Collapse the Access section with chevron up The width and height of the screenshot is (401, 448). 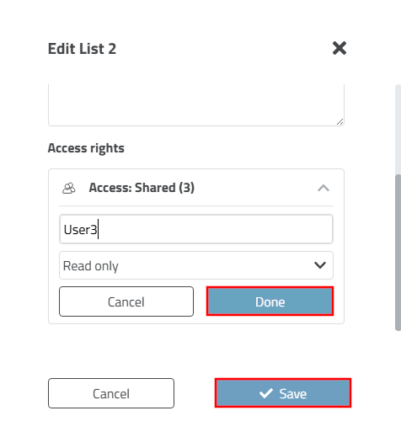tap(323, 188)
